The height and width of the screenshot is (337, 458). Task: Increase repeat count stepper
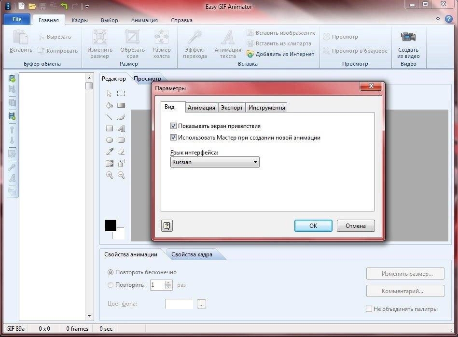(x=168, y=282)
